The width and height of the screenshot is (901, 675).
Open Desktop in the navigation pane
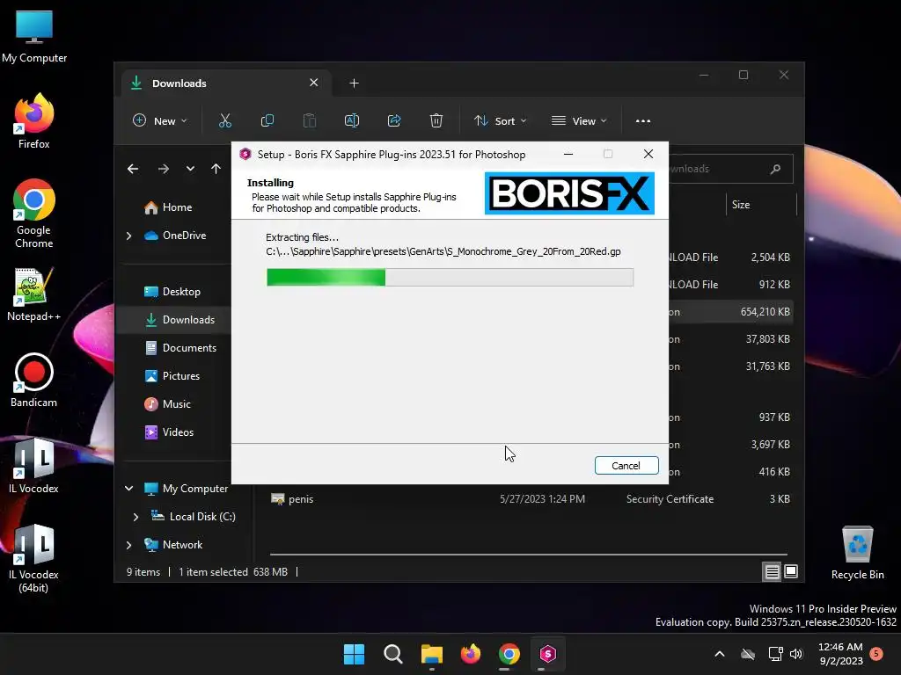coord(172,292)
